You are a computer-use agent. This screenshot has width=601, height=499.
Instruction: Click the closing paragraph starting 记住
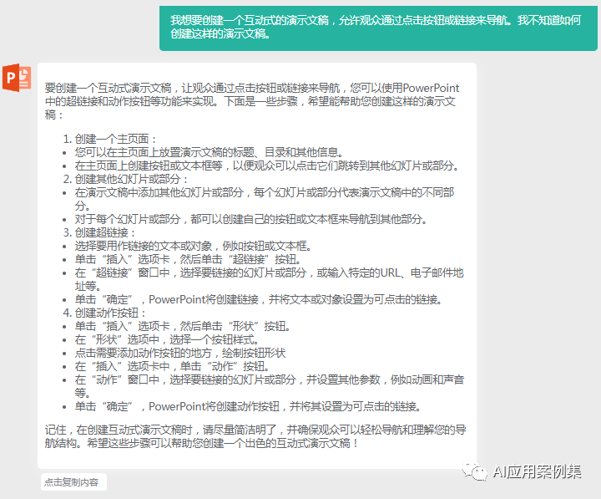tap(255, 436)
